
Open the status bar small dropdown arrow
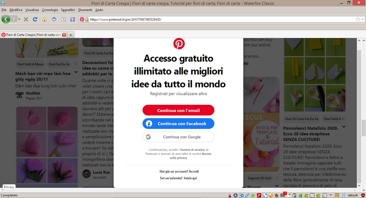[x=331, y=195]
